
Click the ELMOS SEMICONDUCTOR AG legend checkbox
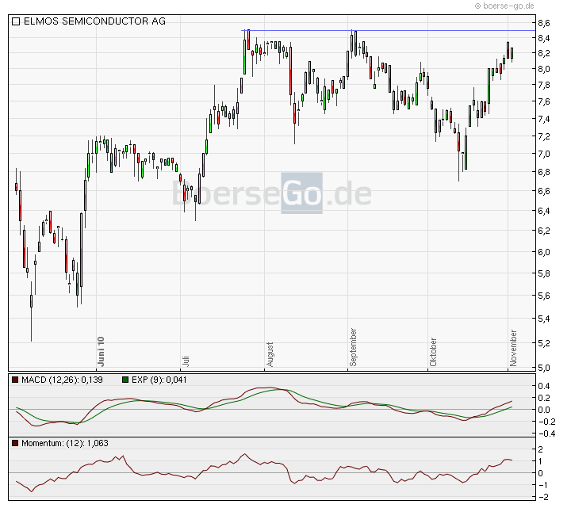16,21
